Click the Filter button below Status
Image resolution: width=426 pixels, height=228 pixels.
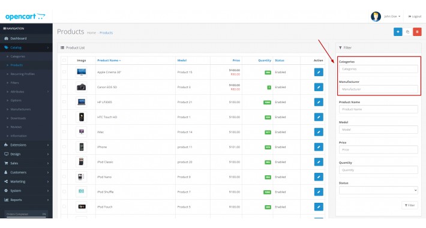click(410, 205)
